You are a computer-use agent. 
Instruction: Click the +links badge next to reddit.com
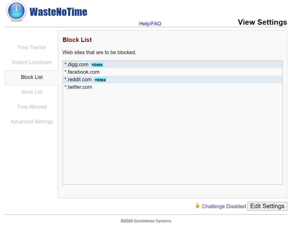point(100,80)
